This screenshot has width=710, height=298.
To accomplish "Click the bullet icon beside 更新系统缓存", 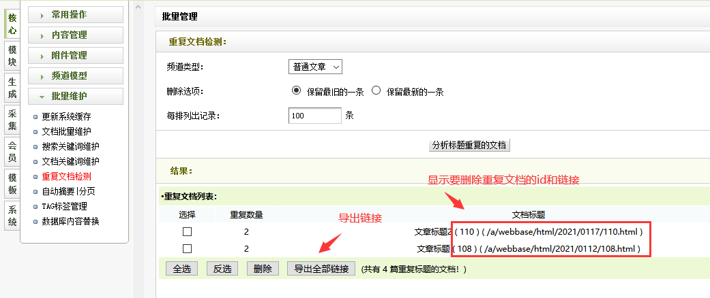I will (35, 117).
